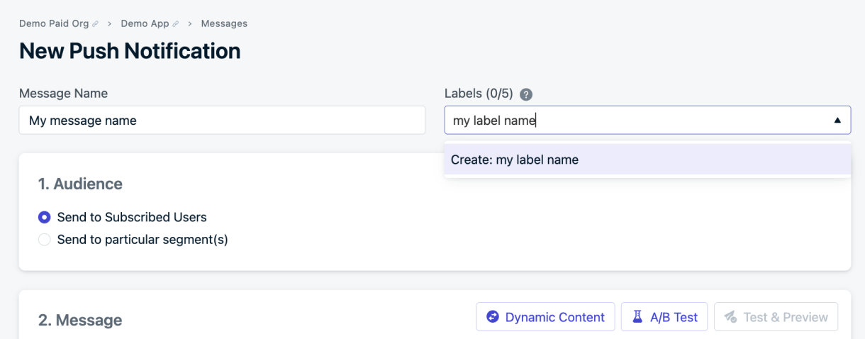Click the Test & Preview button

tap(776, 317)
